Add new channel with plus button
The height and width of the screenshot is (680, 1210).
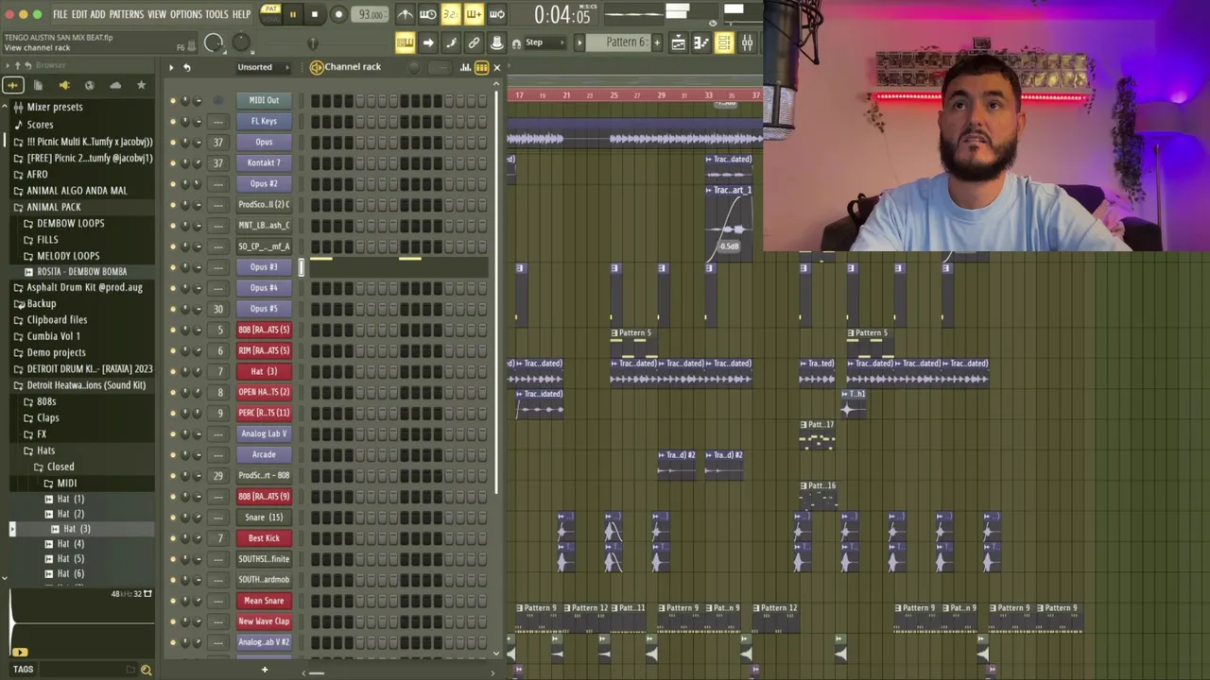265,670
